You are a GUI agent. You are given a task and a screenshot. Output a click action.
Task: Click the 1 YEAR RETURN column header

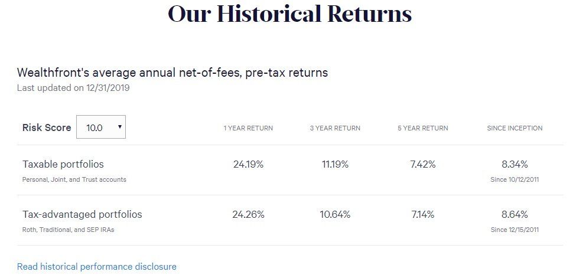(248, 128)
